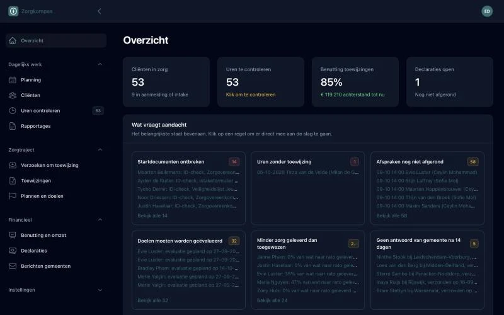This screenshot has width=504, height=315.
Task: Click Bekijk alle 24 link
Action: 272,301
